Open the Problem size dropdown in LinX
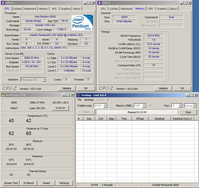 click(105, 106)
